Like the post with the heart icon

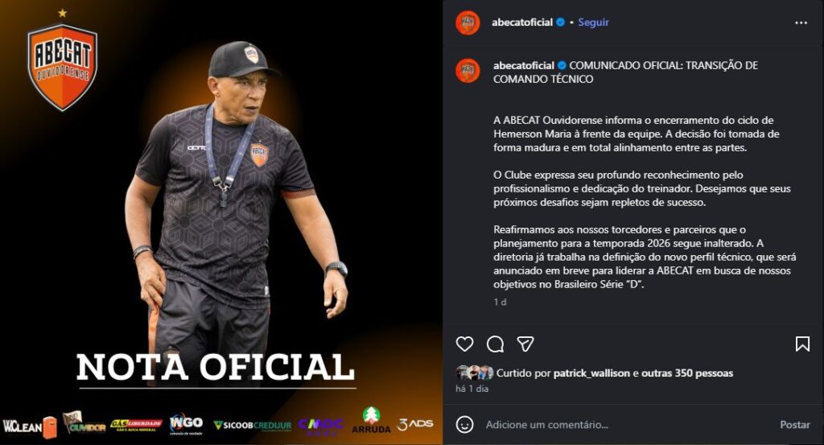coord(464,344)
